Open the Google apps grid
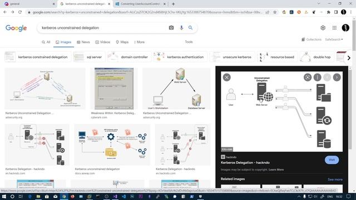This screenshot has width=356, height=200. pos(334,28)
